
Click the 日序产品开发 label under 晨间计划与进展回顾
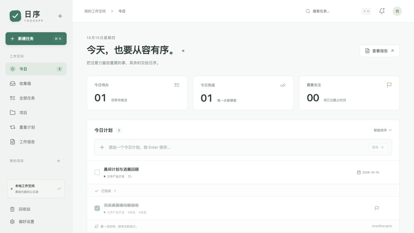click(116, 176)
